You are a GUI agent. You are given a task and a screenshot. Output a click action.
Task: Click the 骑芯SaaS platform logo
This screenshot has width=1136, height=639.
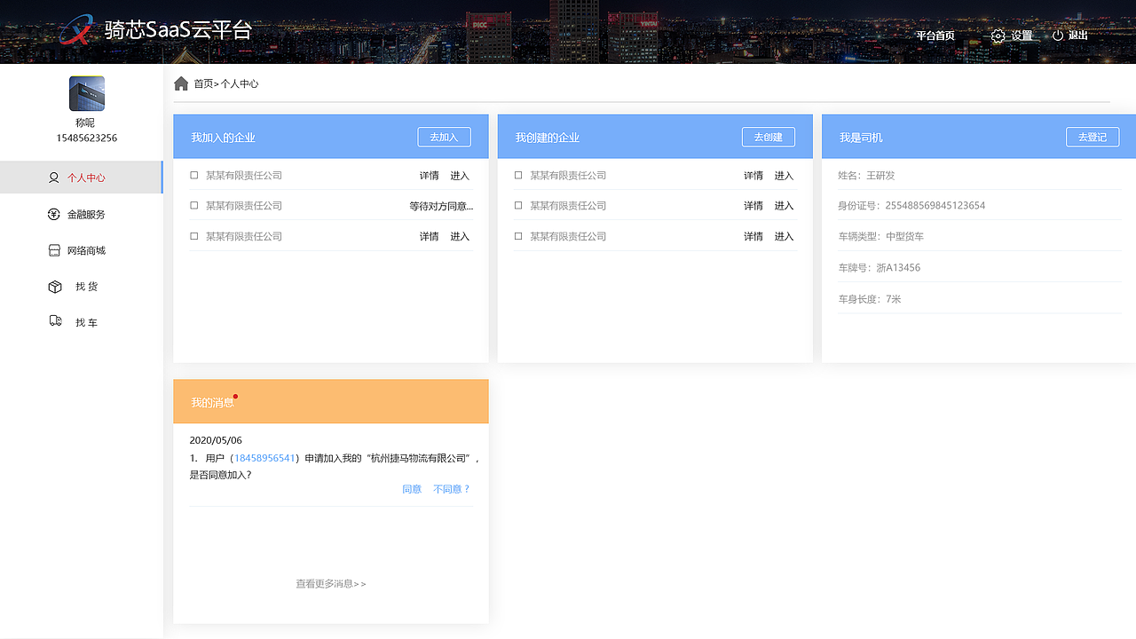point(77,30)
